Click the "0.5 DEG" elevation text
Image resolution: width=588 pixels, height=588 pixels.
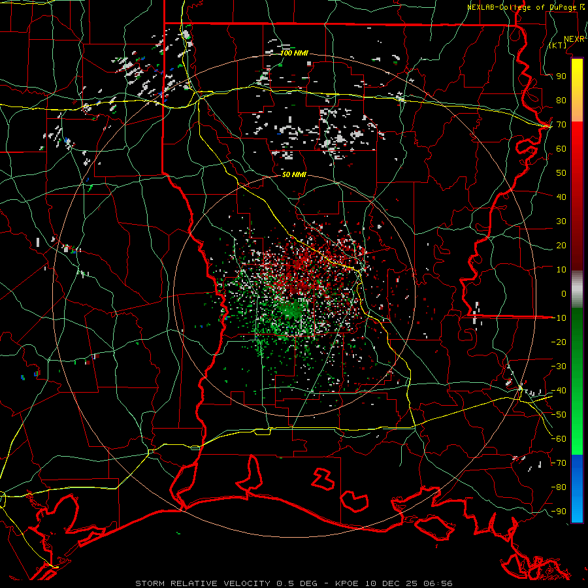point(297,583)
